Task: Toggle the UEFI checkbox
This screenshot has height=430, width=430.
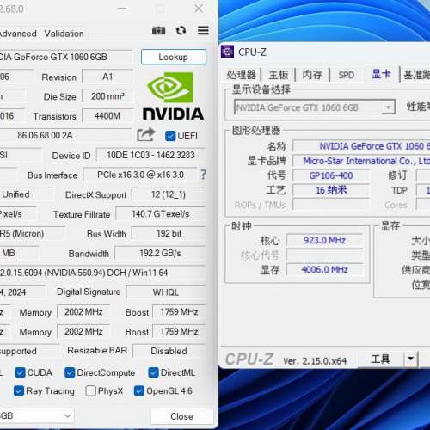Action: [170, 136]
